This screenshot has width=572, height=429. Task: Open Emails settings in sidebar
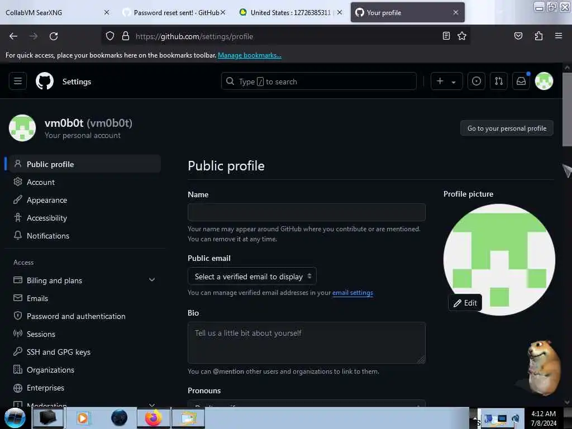(x=37, y=298)
